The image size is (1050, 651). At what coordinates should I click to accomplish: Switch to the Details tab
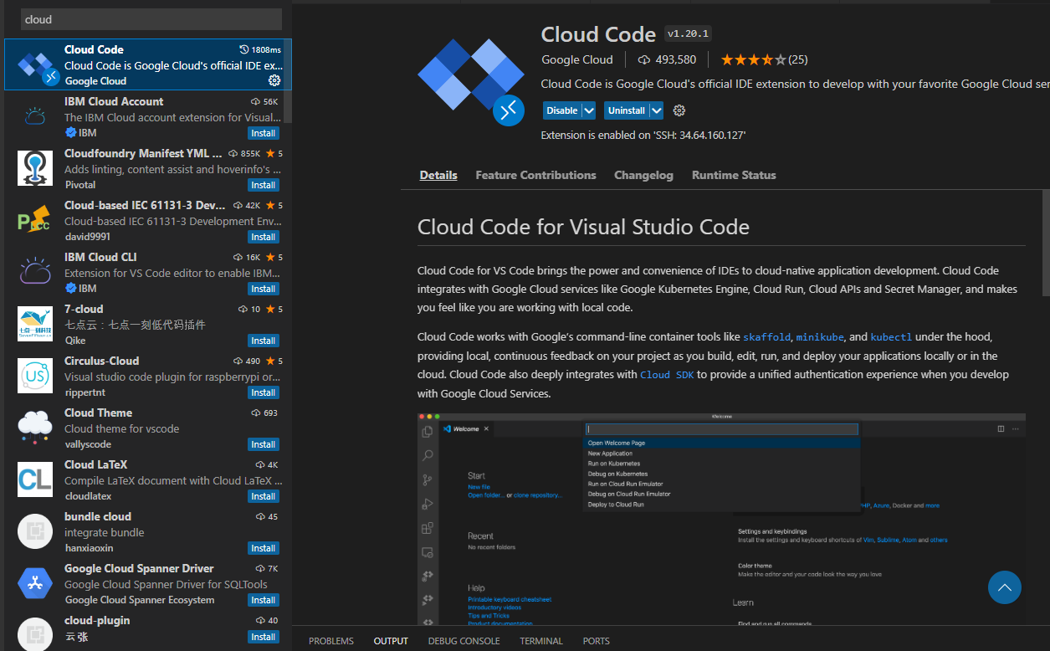pos(438,175)
